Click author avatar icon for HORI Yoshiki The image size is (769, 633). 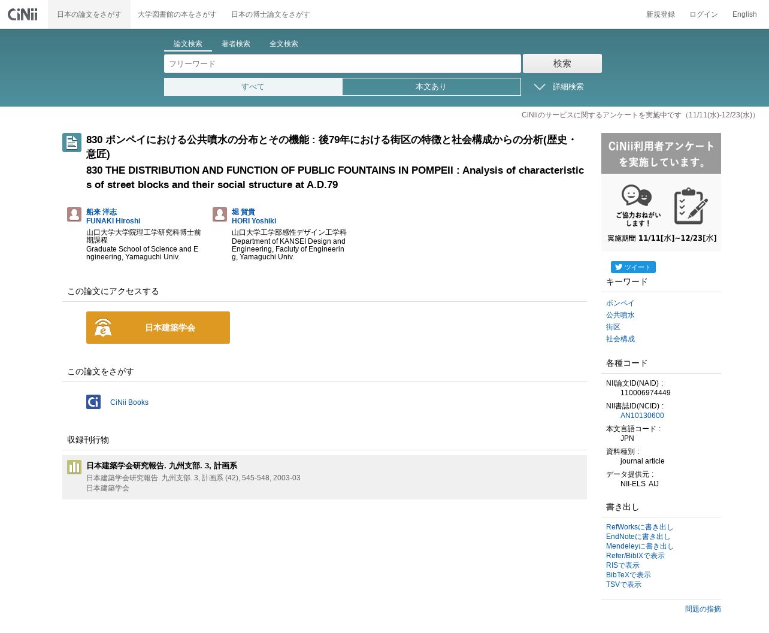point(220,214)
